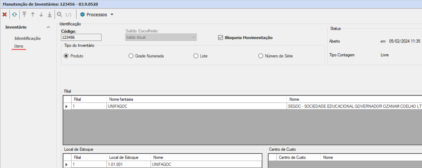Open the Processos dropdown arrow
Image resolution: width=422 pixels, height=168 pixels.
point(112,15)
